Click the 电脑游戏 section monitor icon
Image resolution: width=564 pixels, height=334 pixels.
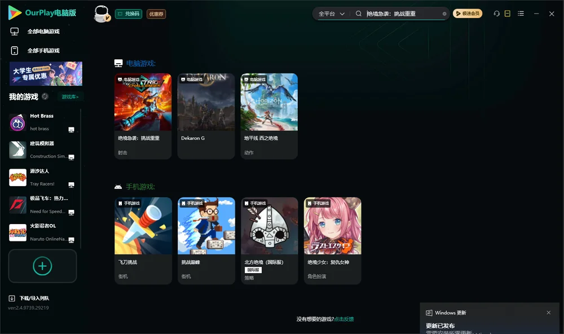point(118,63)
